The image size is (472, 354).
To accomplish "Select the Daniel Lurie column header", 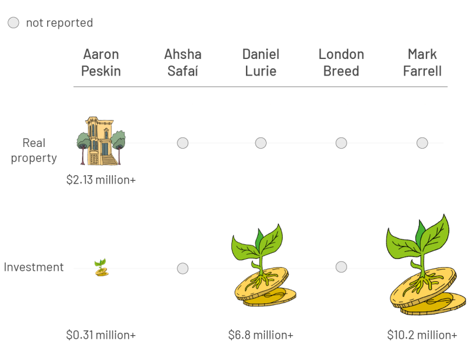I will pyautogui.click(x=261, y=63).
